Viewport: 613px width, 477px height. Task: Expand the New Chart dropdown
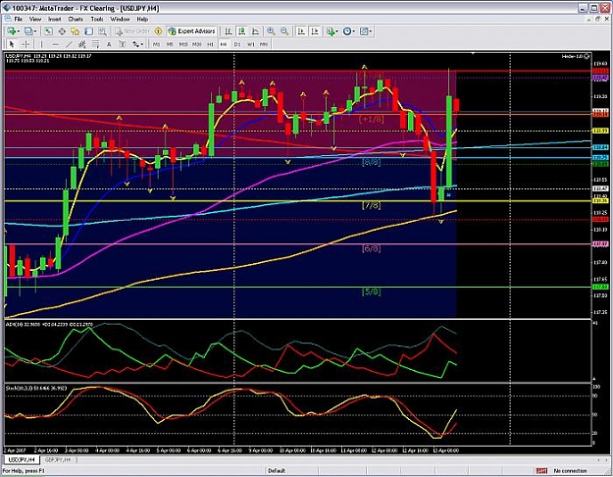19,31
